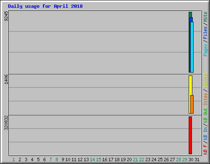Select the red kB F bar
210x164 pixels.
click(190, 135)
